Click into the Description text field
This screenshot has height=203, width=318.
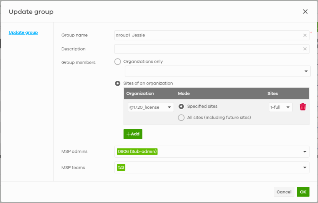[208, 49]
